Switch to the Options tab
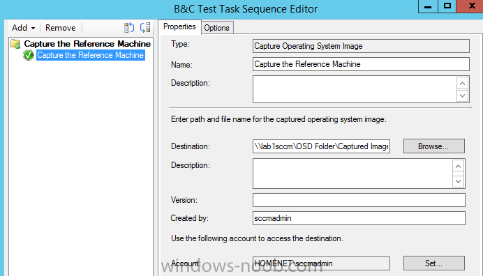The height and width of the screenshot is (276, 483). pyautogui.click(x=217, y=28)
